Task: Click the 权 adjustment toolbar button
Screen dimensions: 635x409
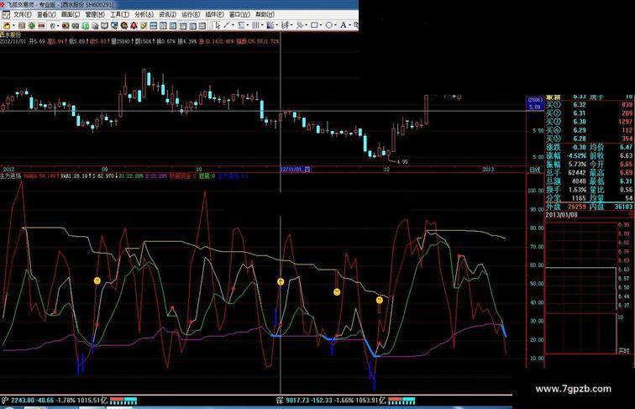Action: pyautogui.click(x=53, y=25)
